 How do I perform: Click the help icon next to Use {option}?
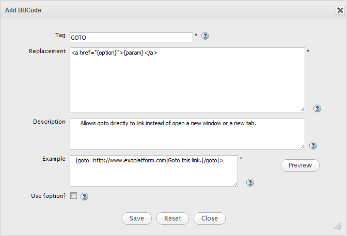[x=85, y=196]
